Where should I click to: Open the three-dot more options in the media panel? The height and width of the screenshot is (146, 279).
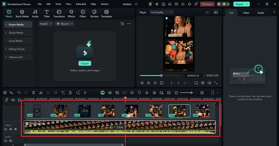(x=129, y=24)
